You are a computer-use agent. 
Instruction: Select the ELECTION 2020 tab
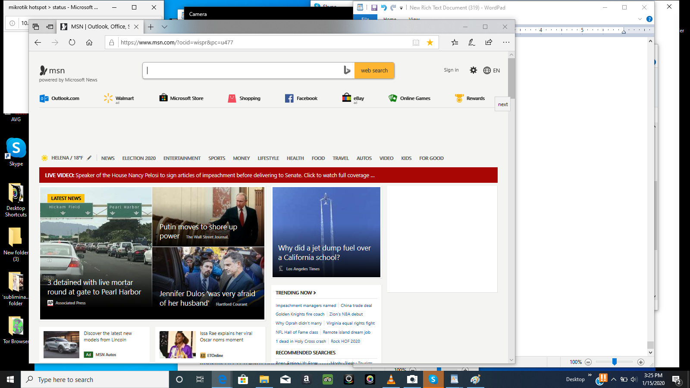pos(139,158)
